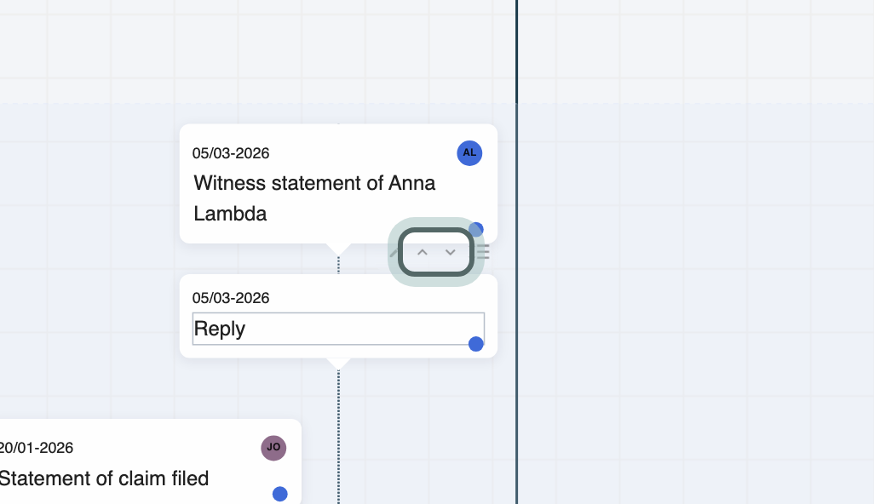Click the blue dot on Witness statement card
This screenshot has height=504, width=874.
pyautogui.click(x=476, y=229)
